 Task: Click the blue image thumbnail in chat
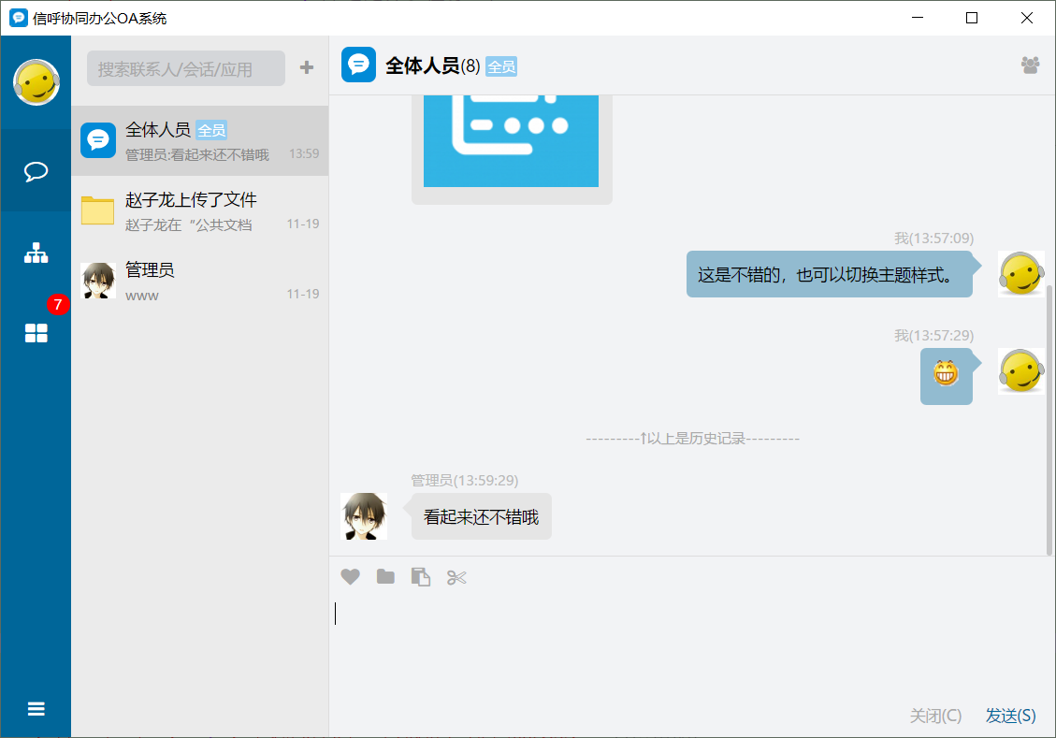tap(511, 140)
